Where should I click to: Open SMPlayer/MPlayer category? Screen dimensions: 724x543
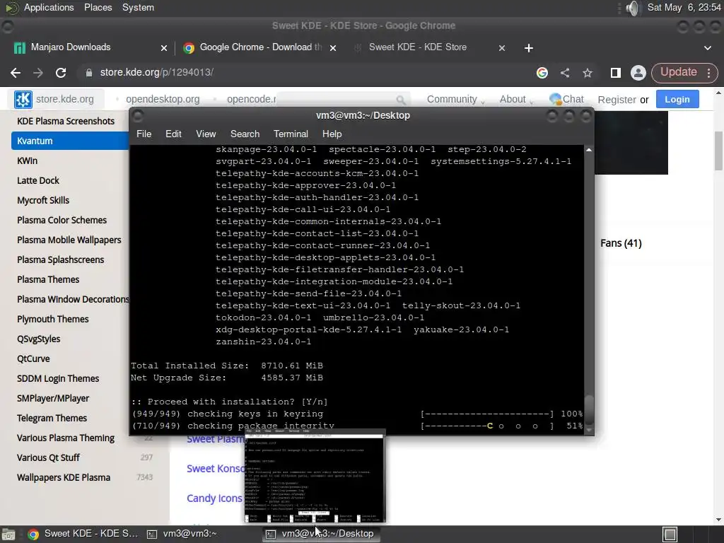pos(53,399)
